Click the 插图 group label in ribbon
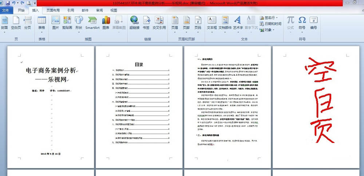Image resolution: width=364 pixels, height=176 pixels. tap(88, 39)
